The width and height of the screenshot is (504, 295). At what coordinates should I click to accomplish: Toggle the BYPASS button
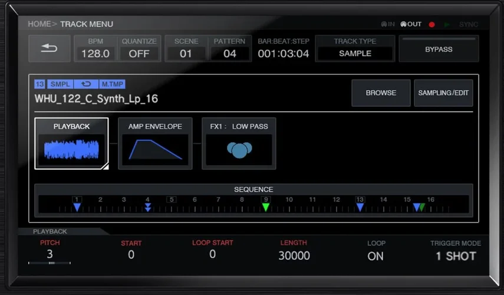pyautogui.click(x=439, y=49)
